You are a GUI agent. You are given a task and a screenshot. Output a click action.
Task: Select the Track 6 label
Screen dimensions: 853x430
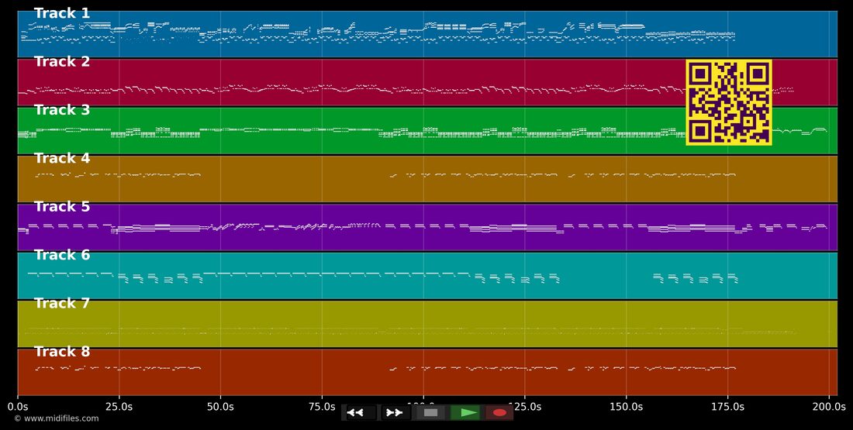pos(62,255)
